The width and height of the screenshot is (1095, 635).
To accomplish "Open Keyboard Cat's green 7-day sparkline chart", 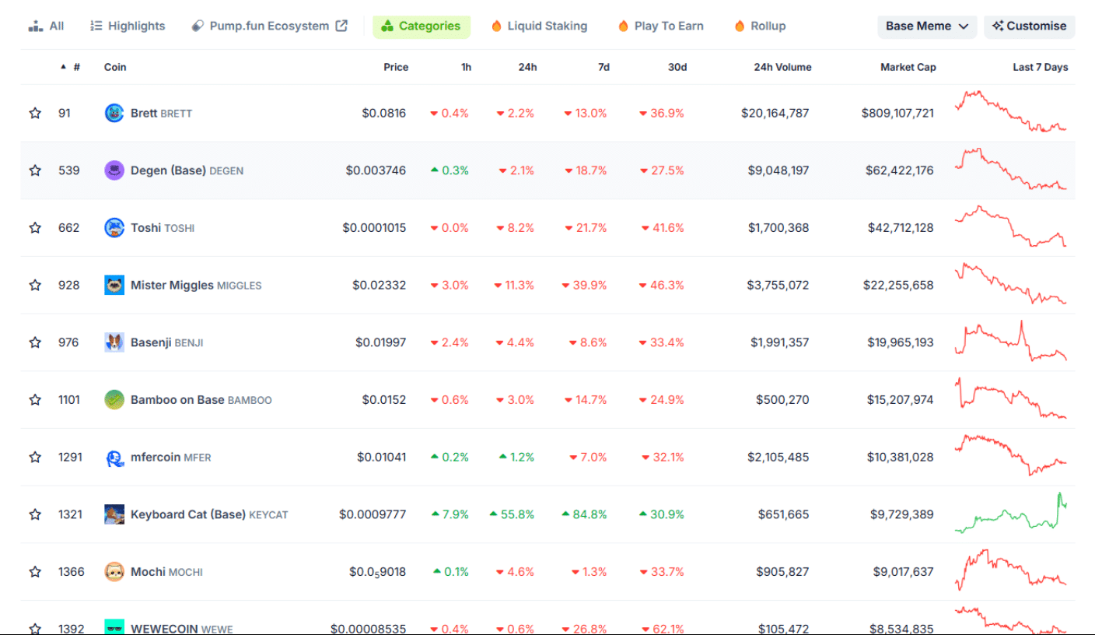I will click(x=1011, y=514).
